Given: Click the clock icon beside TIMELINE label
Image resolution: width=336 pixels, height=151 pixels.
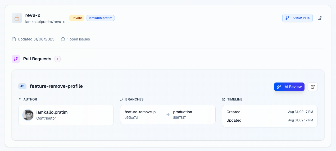Looking at the screenshot, I should pyautogui.click(x=224, y=99).
